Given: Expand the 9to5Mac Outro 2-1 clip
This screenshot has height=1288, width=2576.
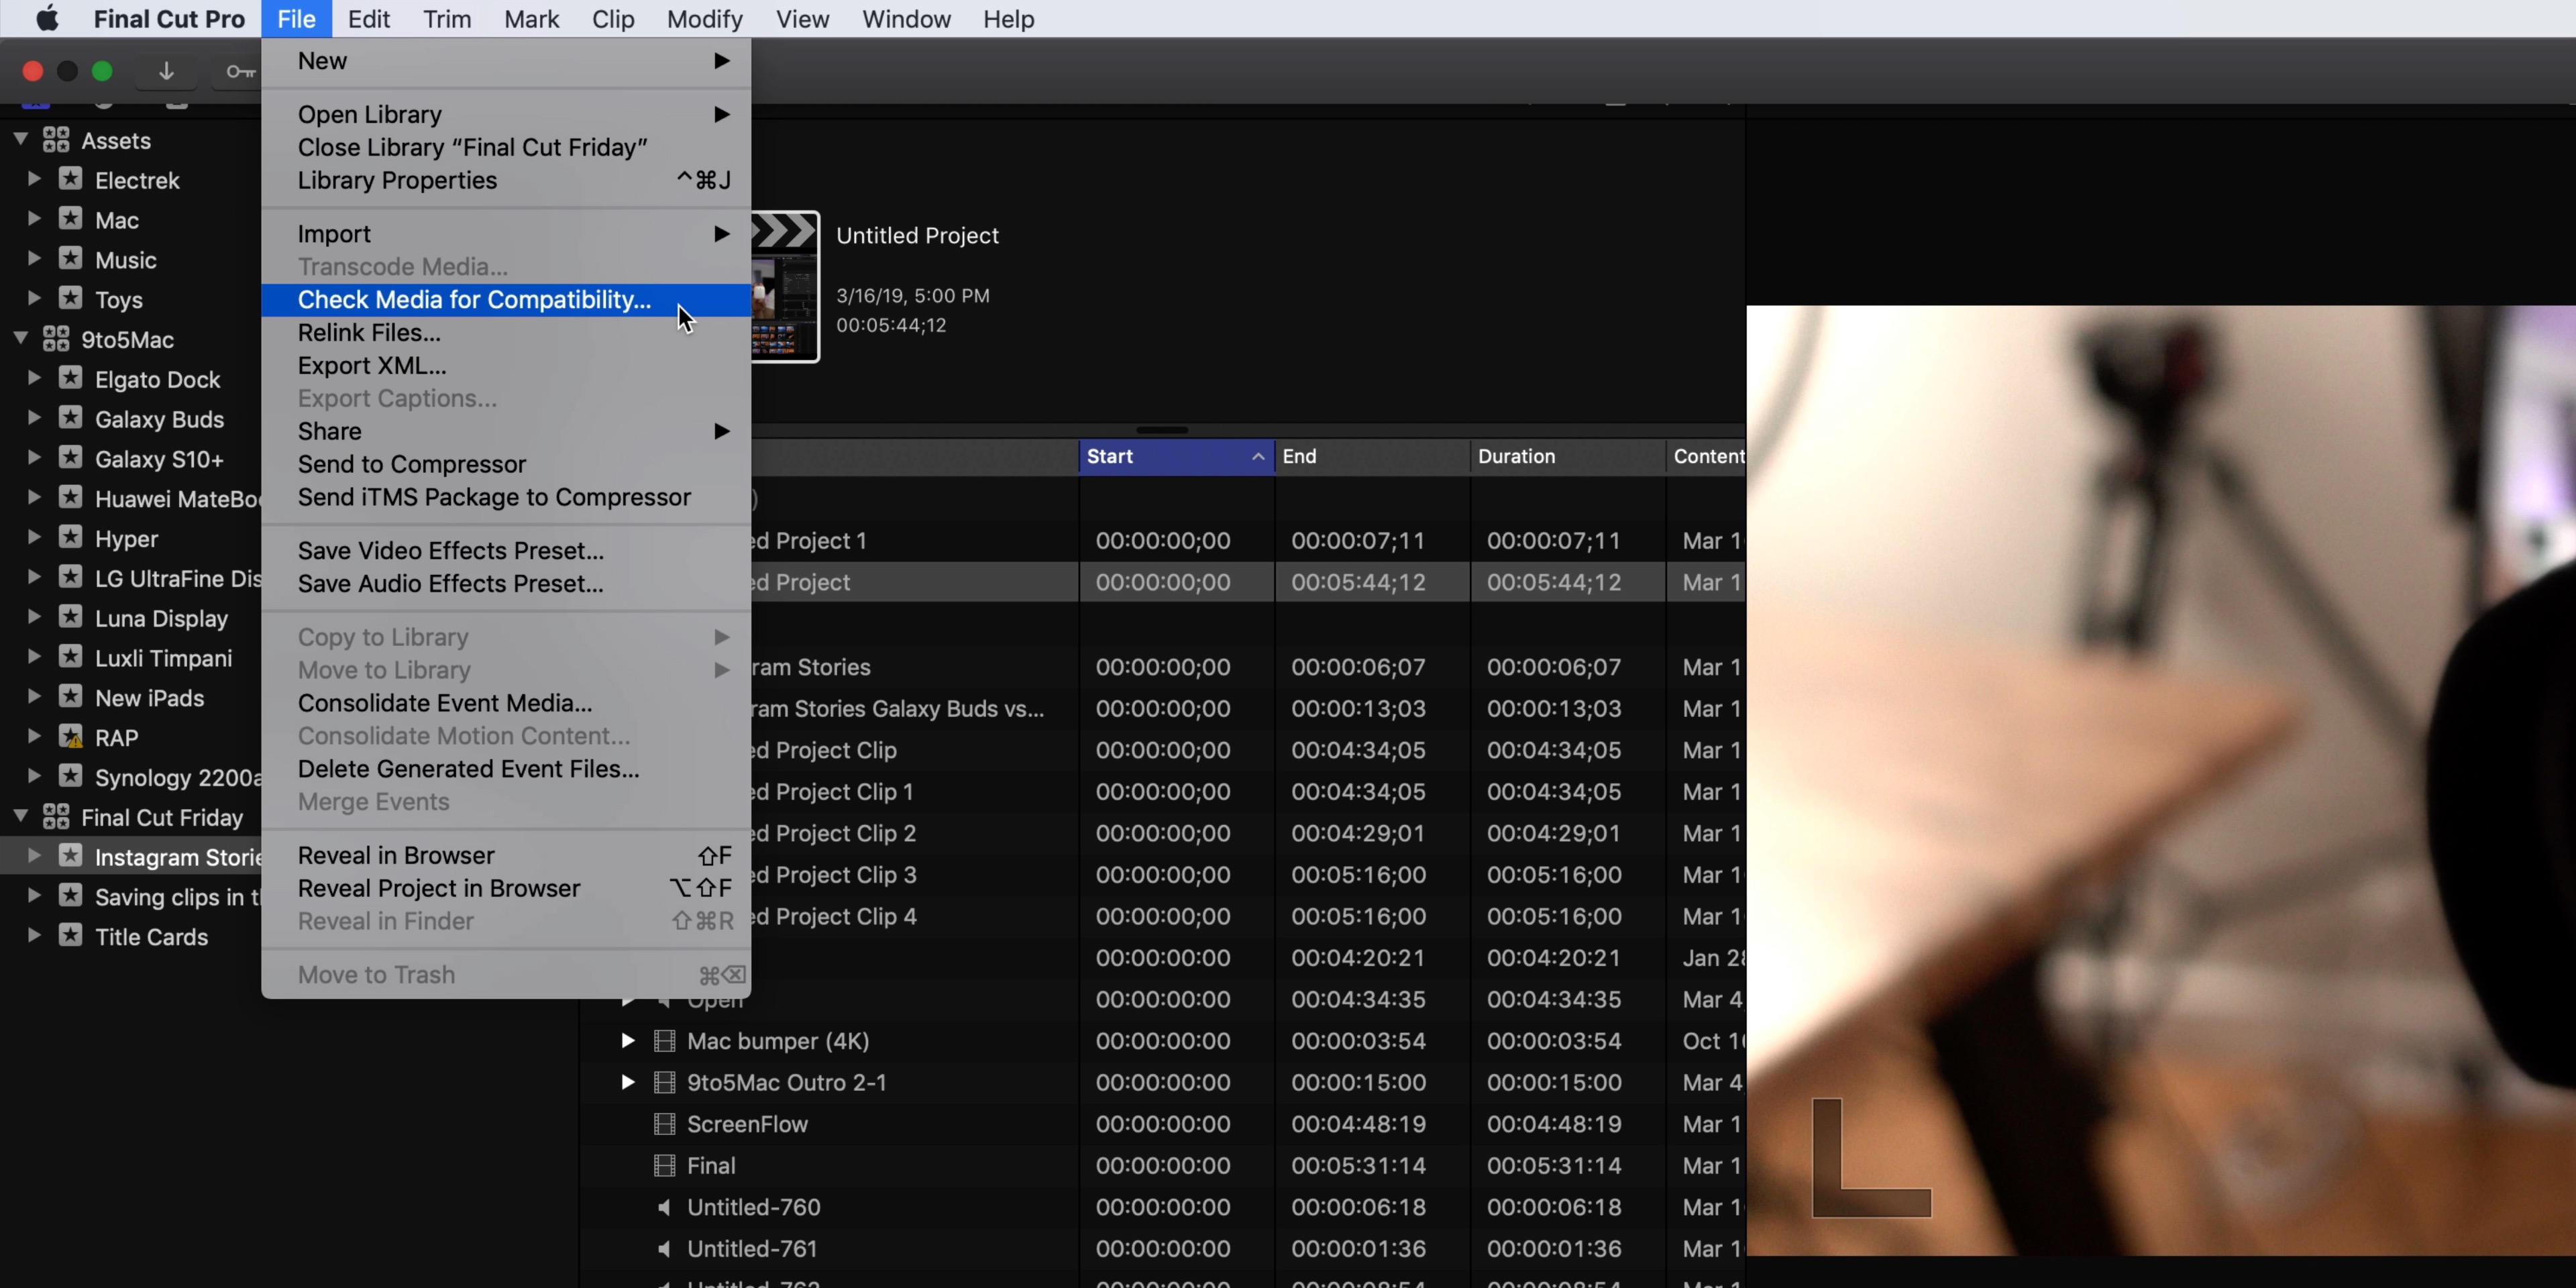Looking at the screenshot, I should (x=627, y=1082).
